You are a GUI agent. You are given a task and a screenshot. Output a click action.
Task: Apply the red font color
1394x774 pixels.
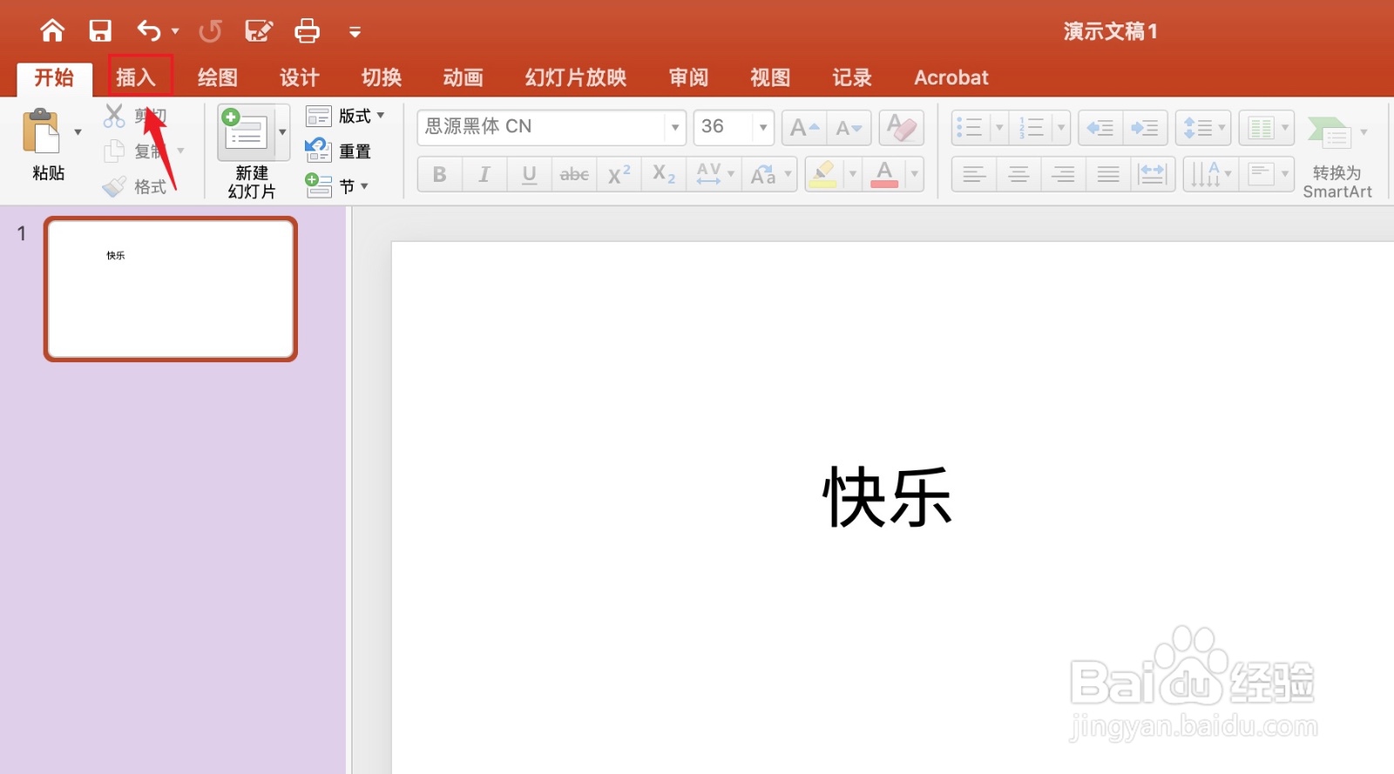point(884,174)
